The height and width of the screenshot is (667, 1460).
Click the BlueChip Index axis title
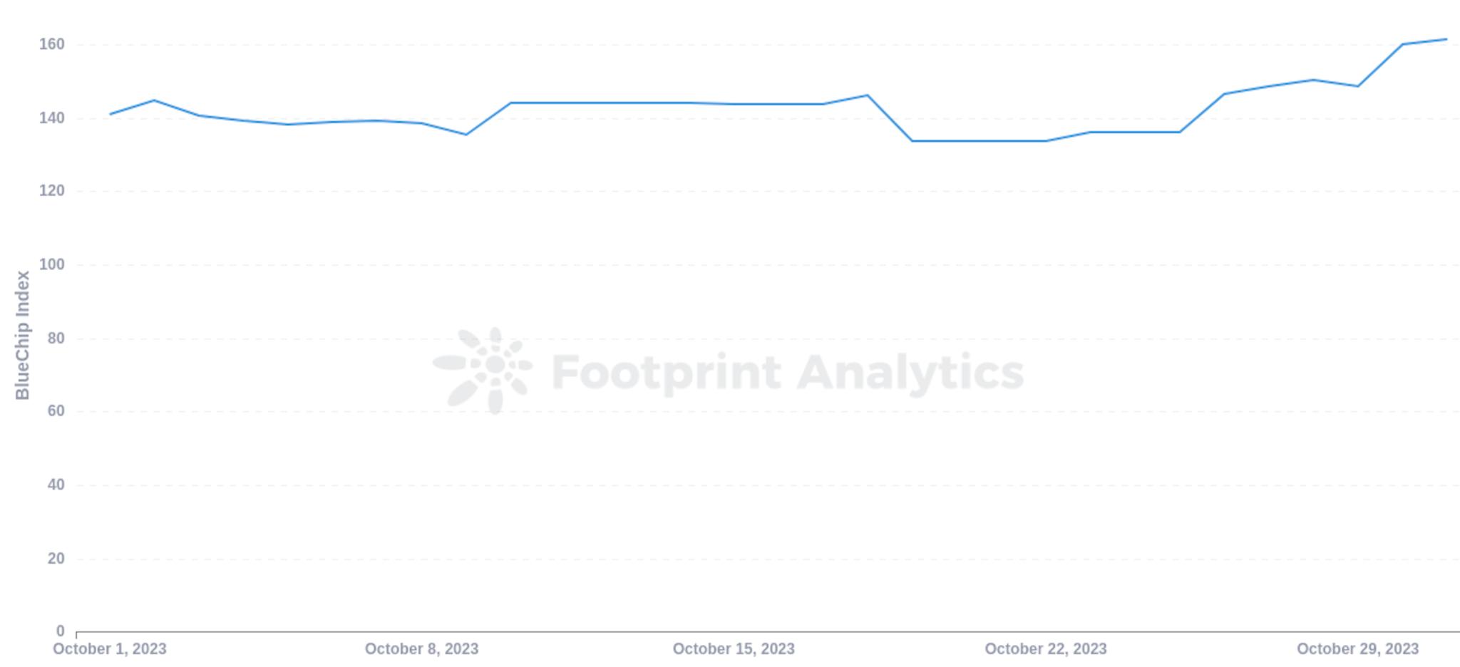tap(23, 335)
